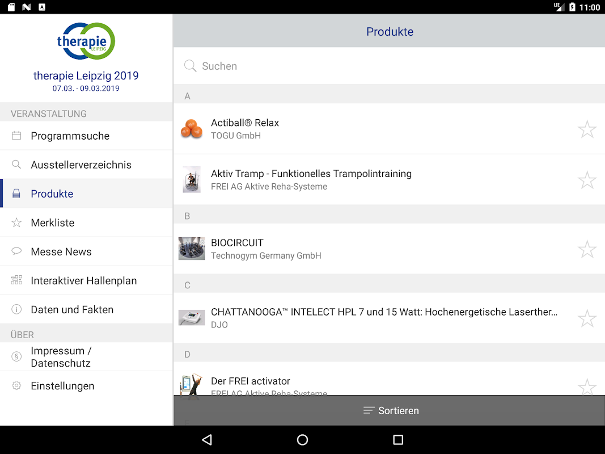
Task: Click the Messe News speech bubble icon
Action: point(16,251)
